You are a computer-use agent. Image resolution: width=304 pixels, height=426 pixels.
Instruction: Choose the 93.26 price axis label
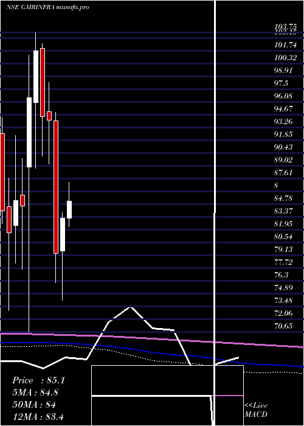[283, 122]
